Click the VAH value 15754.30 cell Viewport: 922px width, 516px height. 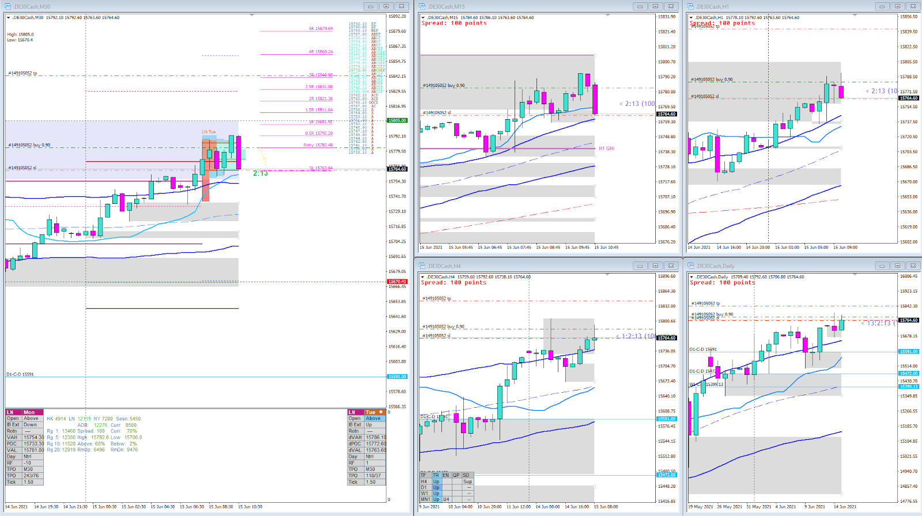click(x=33, y=438)
